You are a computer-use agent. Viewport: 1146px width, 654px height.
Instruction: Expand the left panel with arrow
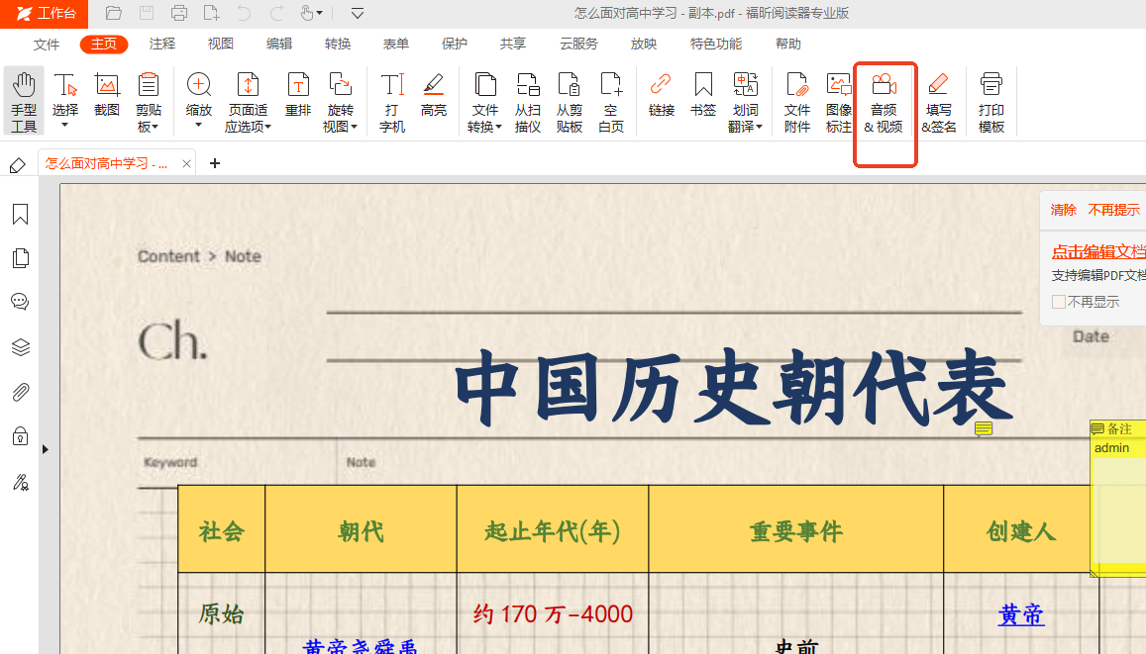tap(45, 449)
